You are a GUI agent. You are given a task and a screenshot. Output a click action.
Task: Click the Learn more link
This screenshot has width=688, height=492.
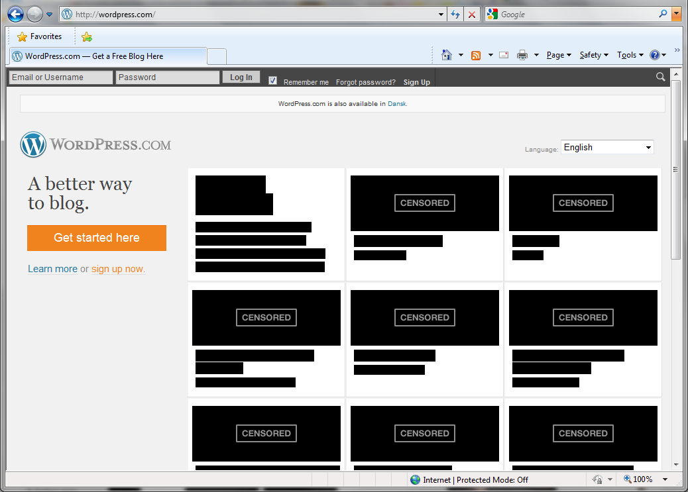click(52, 269)
